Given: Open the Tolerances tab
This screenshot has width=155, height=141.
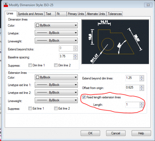Looking at the screenshot, I should click(115, 14).
